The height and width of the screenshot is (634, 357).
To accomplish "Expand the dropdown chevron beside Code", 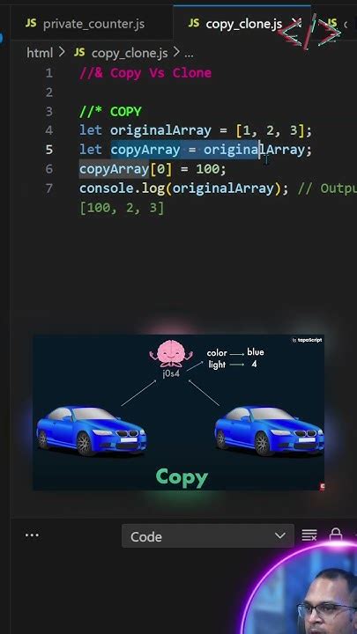I will click(280, 536).
